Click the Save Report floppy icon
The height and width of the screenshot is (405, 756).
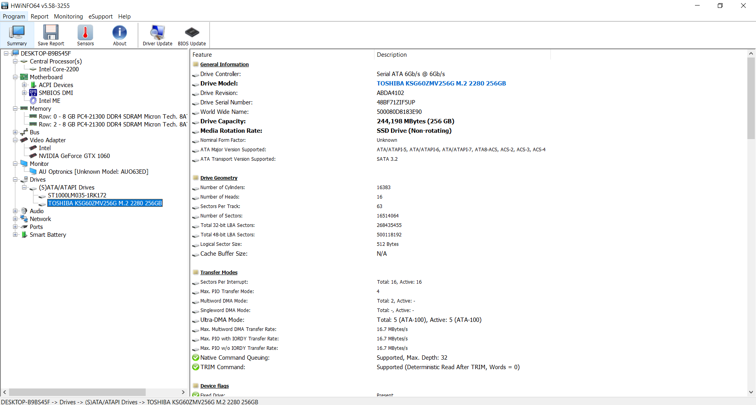coord(51,32)
